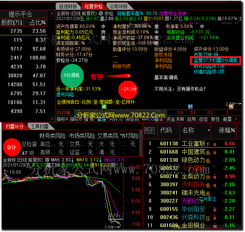The image size is (245, 232).
Task: Switch to the 股性 indicator tab
Action: pos(215,119)
